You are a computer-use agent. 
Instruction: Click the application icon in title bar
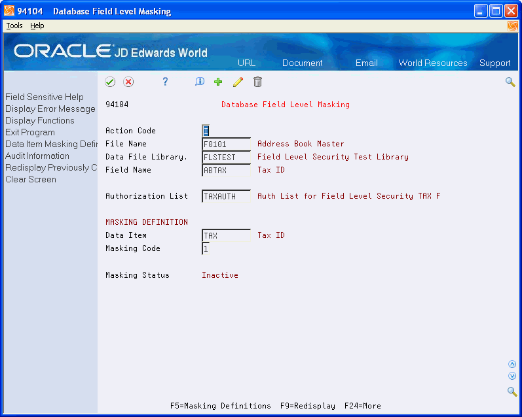(9, 11)
